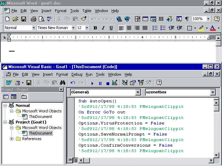Click View Code button in Project panel
The height and width of the screenshot is (166, 222).
6,97
